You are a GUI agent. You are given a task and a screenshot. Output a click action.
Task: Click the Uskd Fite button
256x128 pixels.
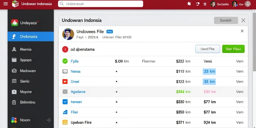[x=208, y=49]
